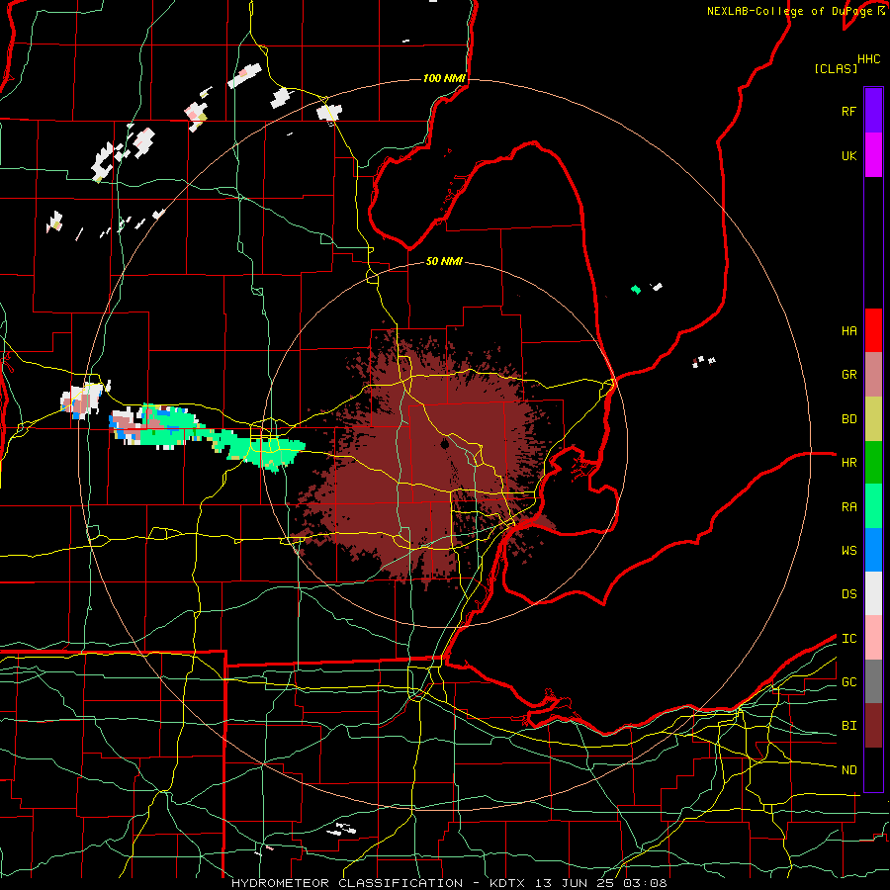Click the WS legend label
The height and width of the screenshot is (890, 890).
(848, 551)
